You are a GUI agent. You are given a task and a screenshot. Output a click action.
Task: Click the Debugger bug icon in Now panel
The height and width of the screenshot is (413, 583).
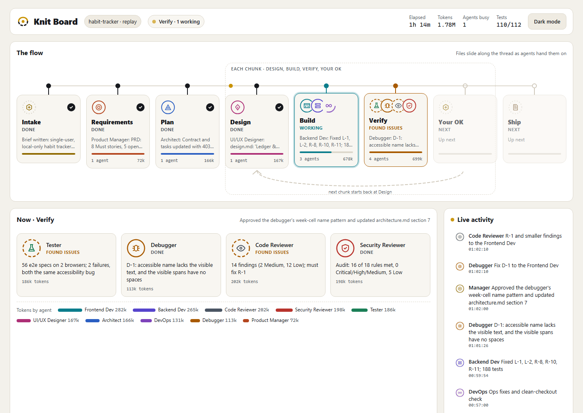(x=136, y=248)
